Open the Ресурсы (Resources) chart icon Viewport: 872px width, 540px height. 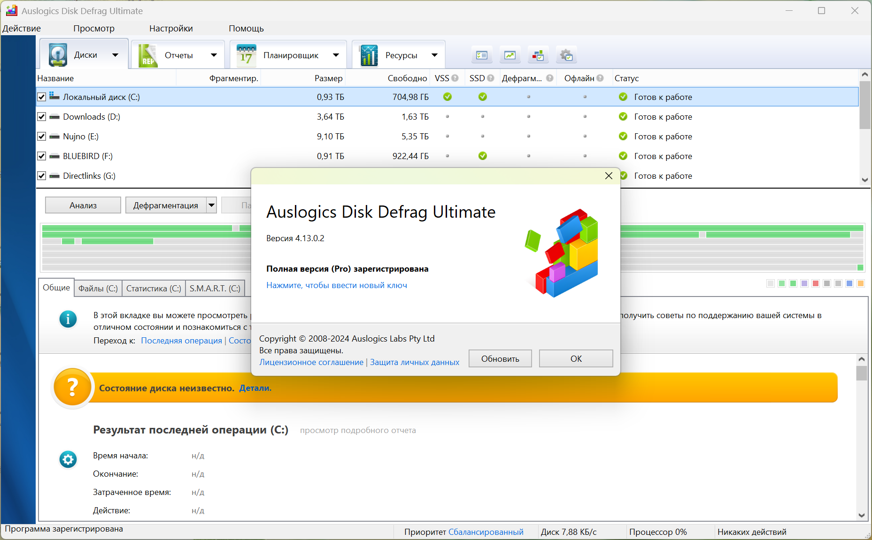point(369,55)
